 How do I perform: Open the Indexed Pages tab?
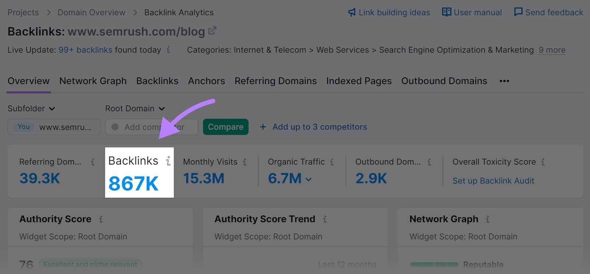(359, 81)
